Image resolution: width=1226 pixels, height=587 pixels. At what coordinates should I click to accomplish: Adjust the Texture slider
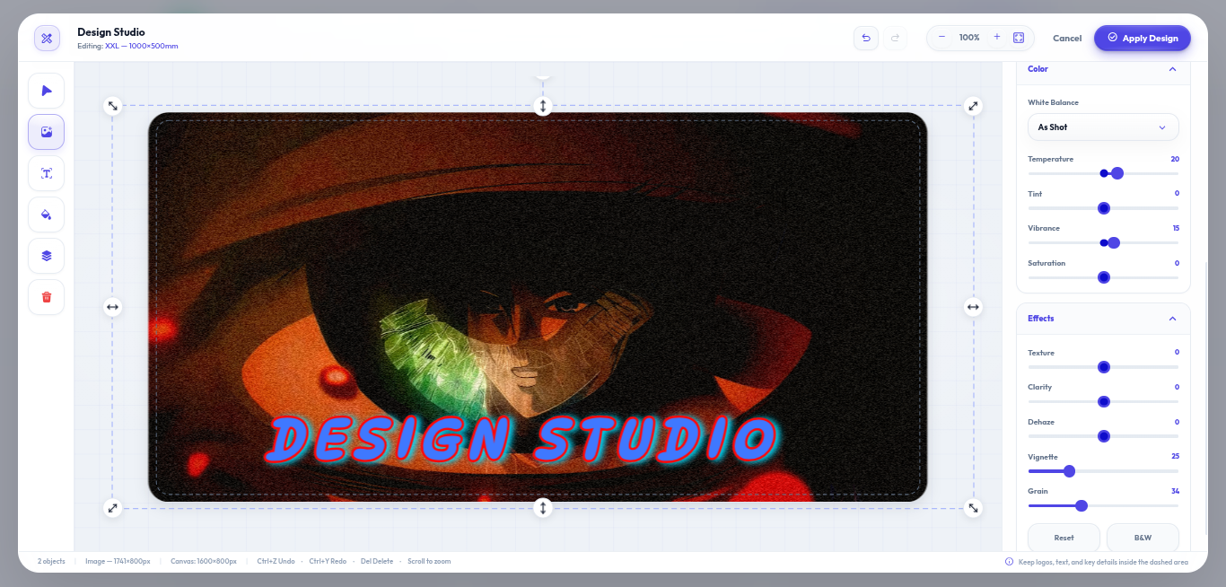(x=1103, y=367)
